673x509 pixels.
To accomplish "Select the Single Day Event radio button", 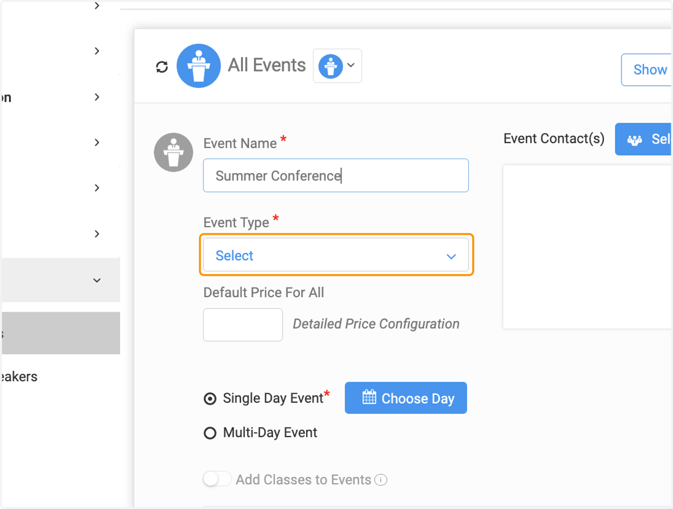I will click(210, 399).
